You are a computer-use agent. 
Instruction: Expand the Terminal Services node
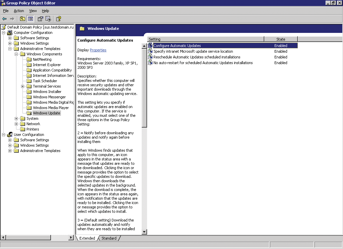pyautogui.click(x=22, y=86)
